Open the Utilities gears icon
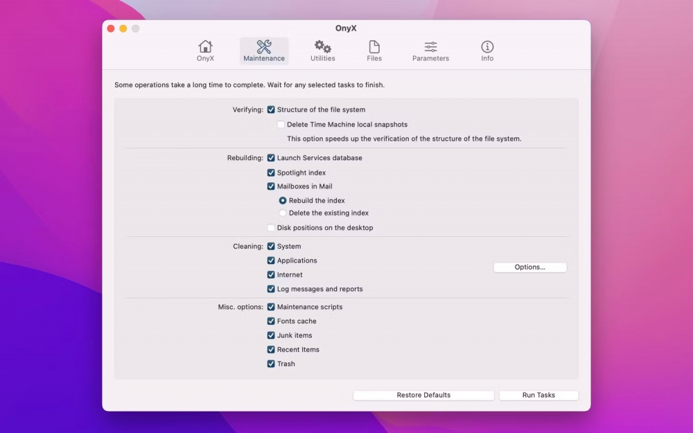693x433 pixels. 322,47
